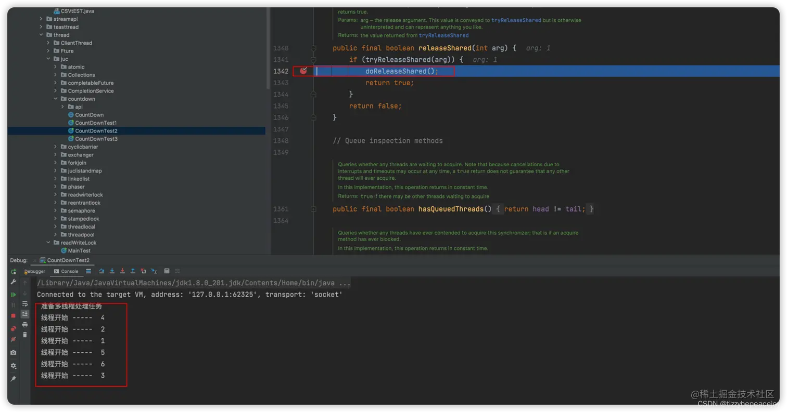Select the CountDownTest2 debug session tab
The image size is (787, 412).
[x=64, y=260]
